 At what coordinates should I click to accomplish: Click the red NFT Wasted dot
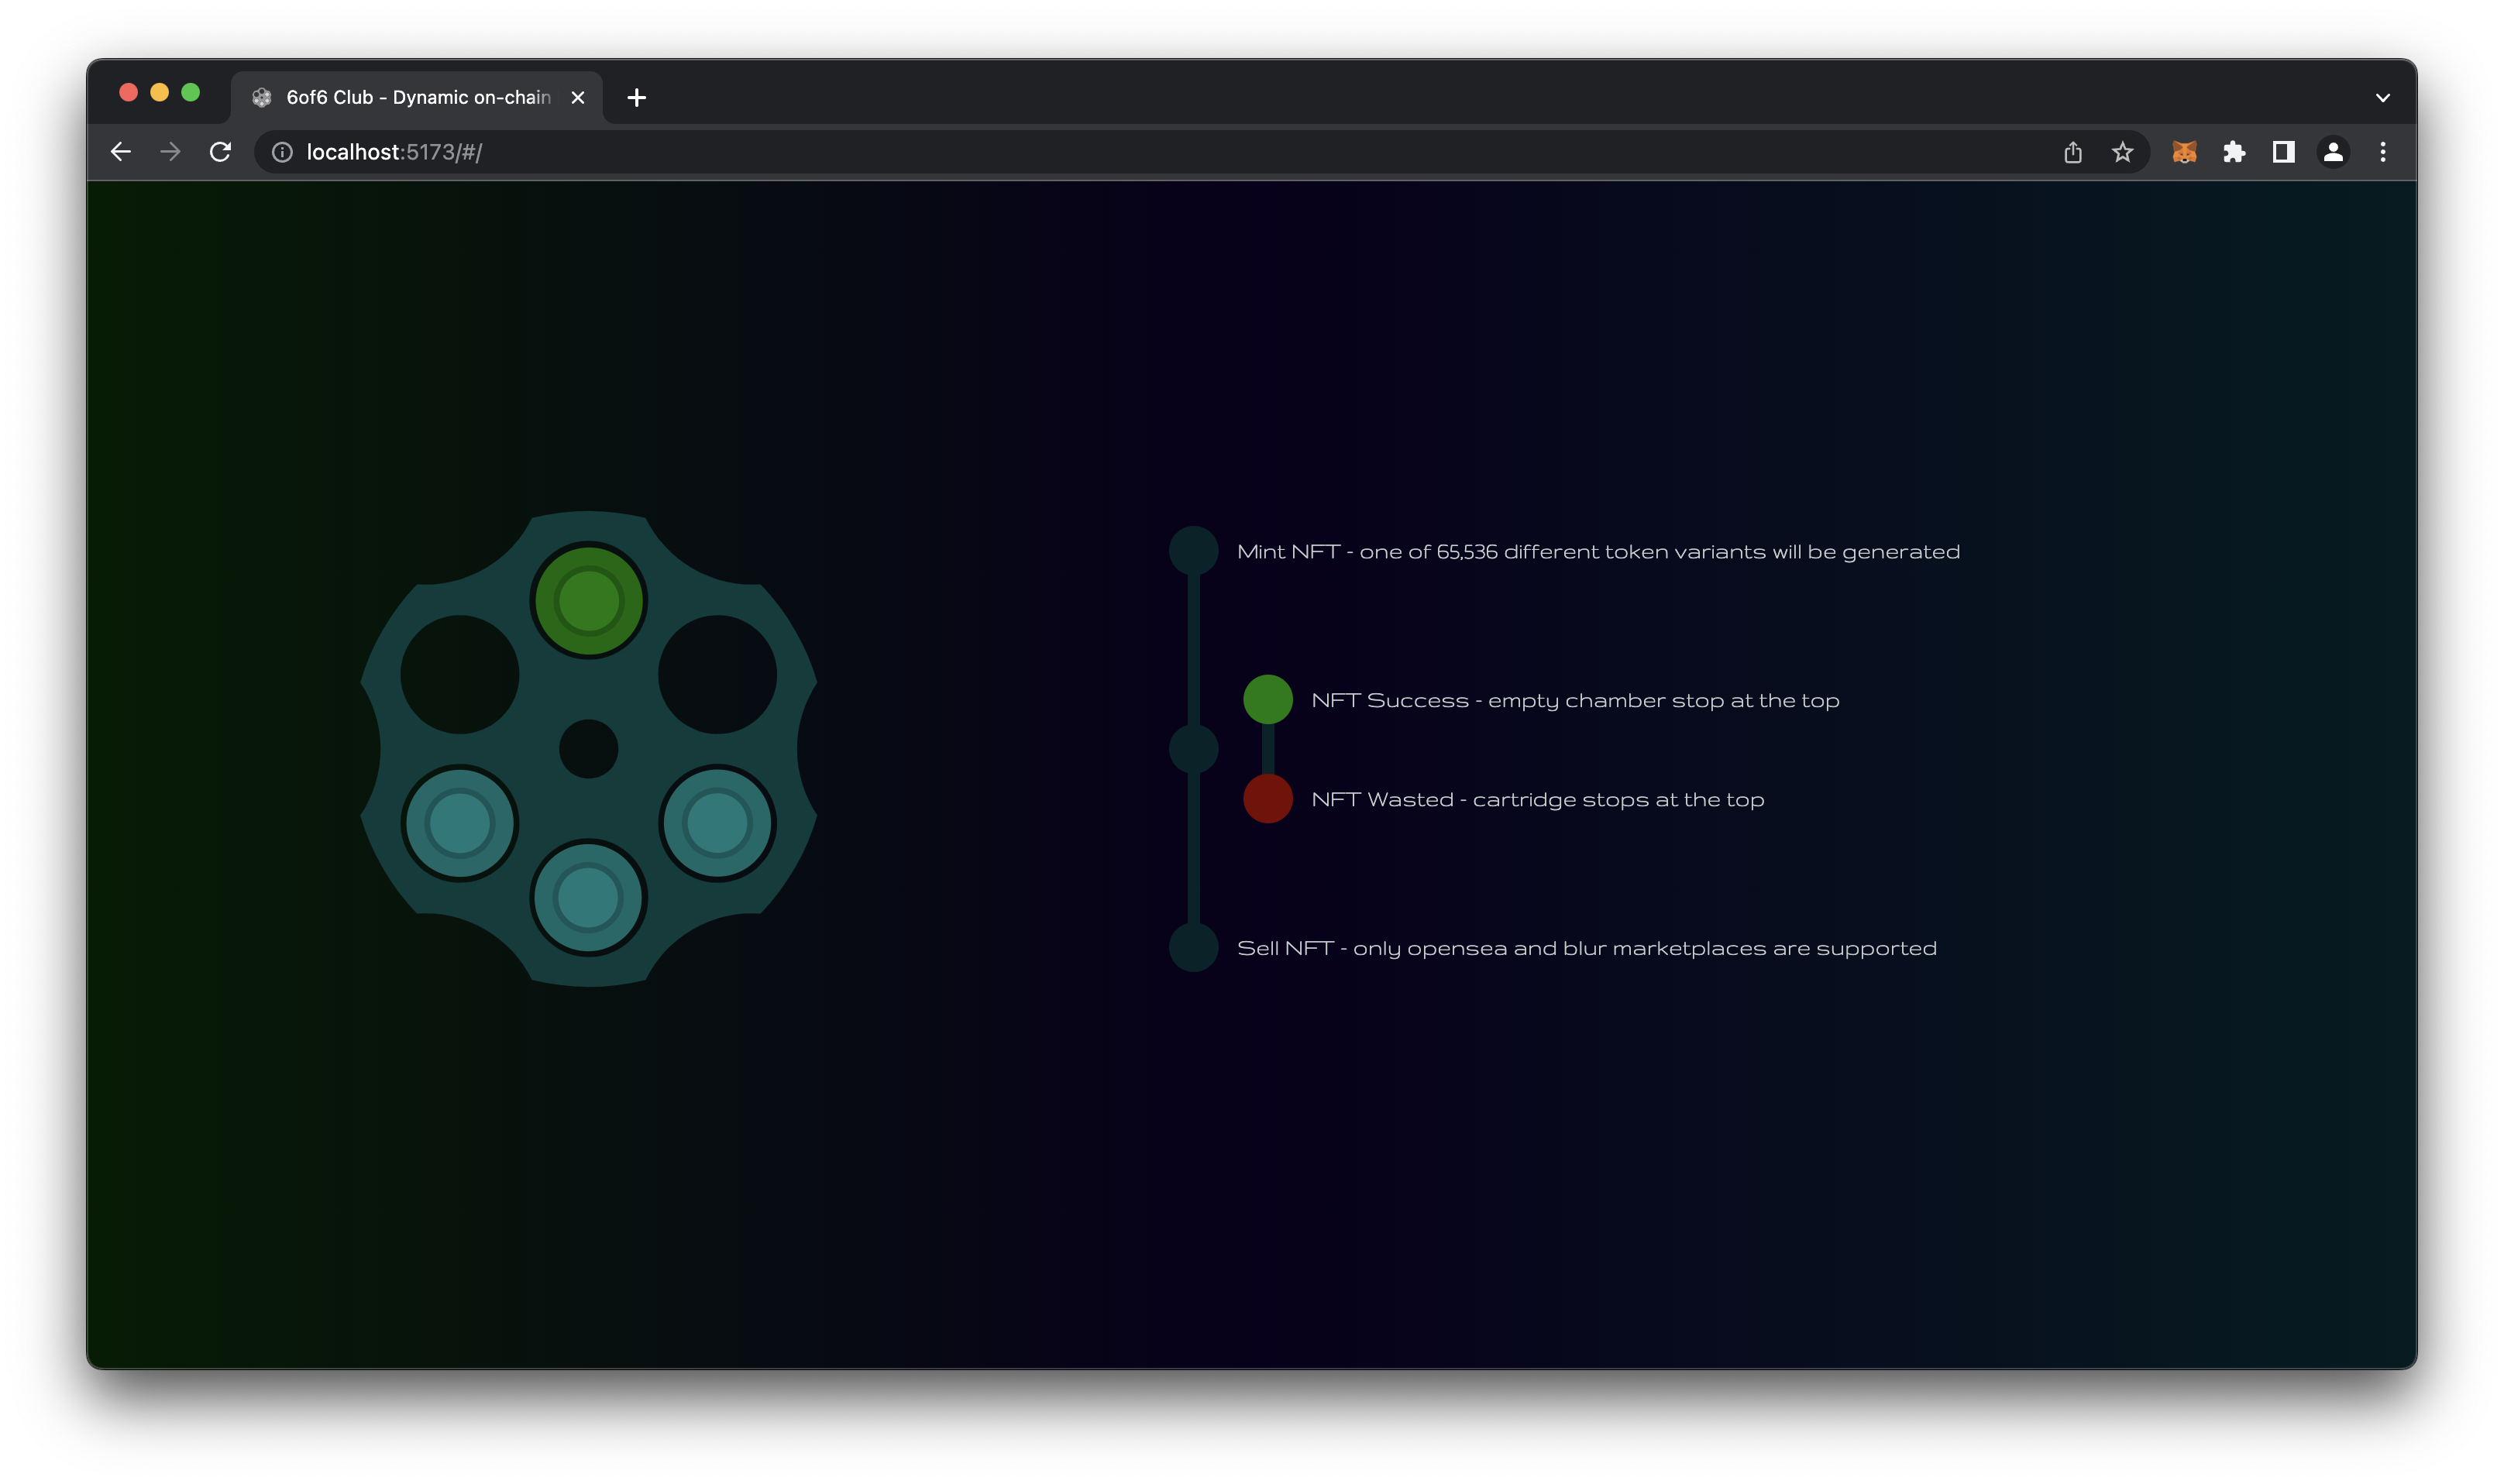point(1267,799)
